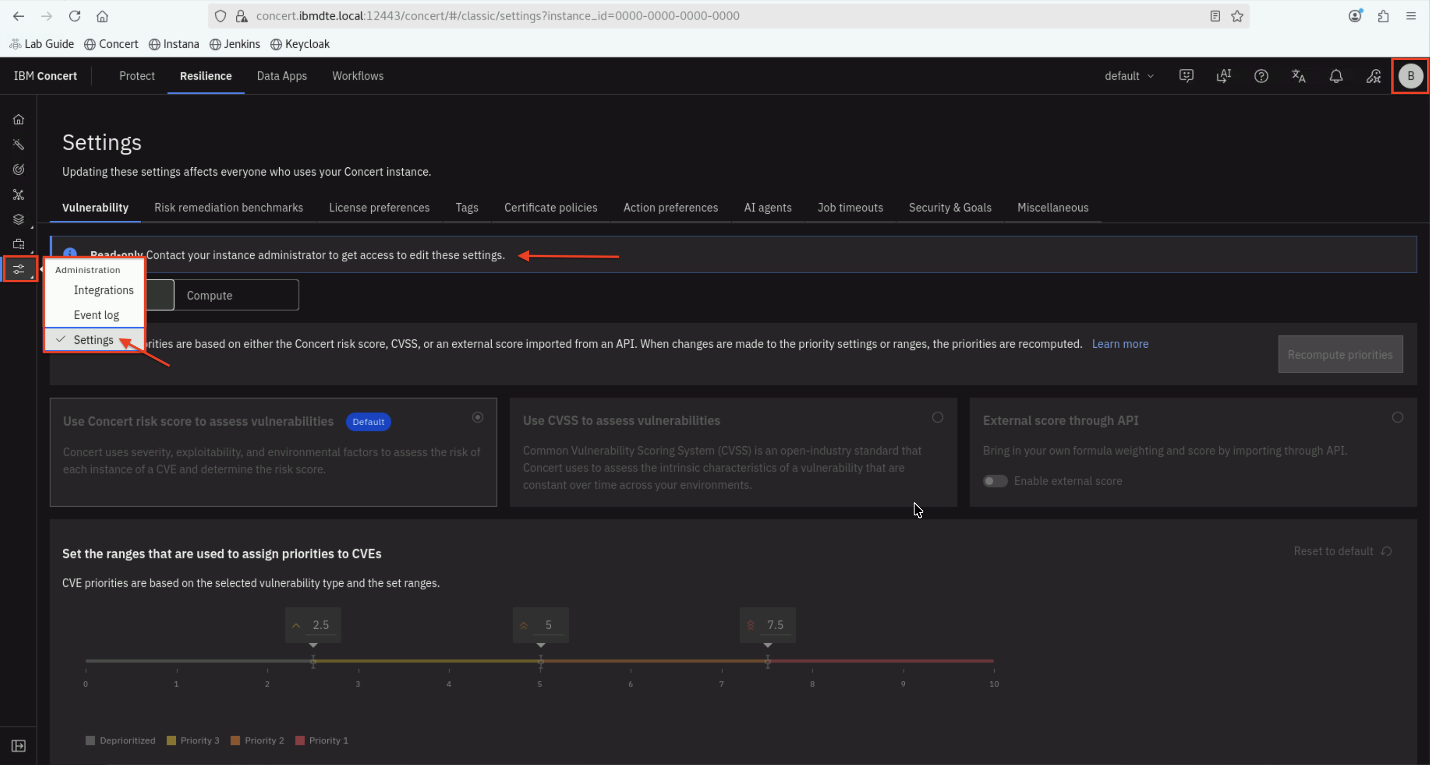
Task: Open the user admin tools icon
Action: pos(1373,76)
